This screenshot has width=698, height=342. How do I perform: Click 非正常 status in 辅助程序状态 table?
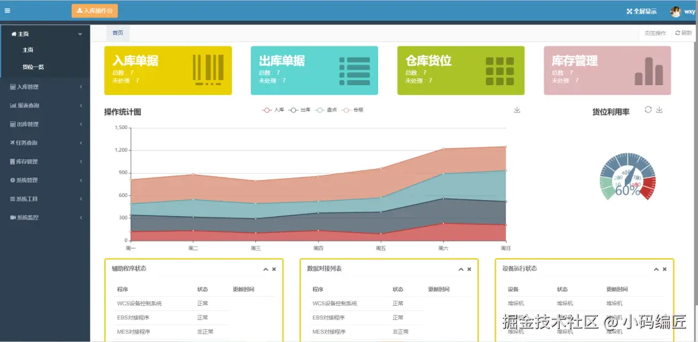[206, 332]
